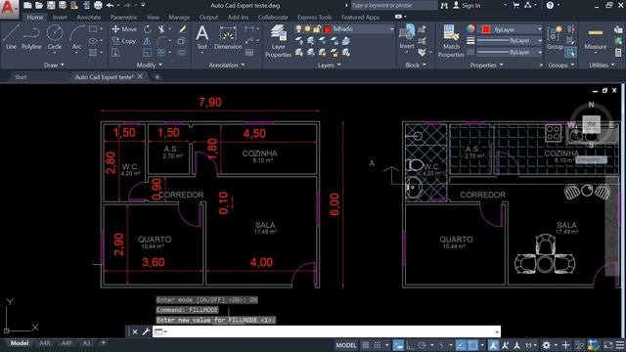Add a new layout with plus button
The image size is (626, 352).
coord(104,343)
